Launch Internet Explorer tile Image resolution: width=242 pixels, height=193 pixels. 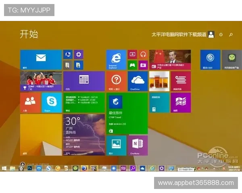click(x=116, y=60)
